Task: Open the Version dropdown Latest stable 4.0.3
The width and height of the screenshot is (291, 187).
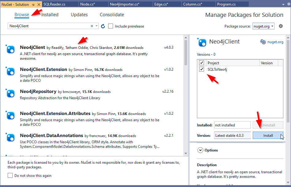Action: [x=232, y=135]
